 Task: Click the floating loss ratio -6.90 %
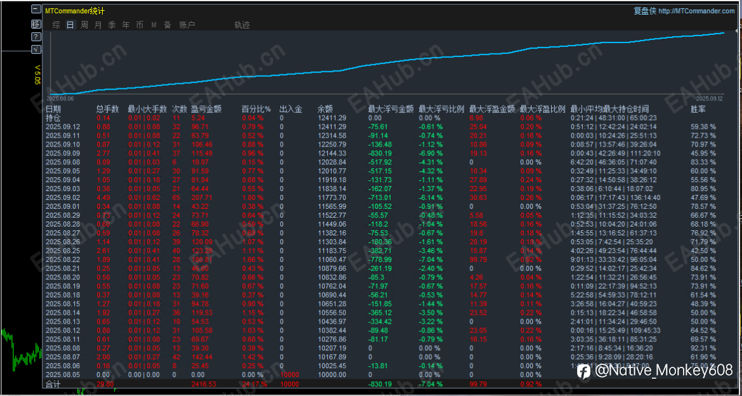pyautogui.click(x=431, y=153)
